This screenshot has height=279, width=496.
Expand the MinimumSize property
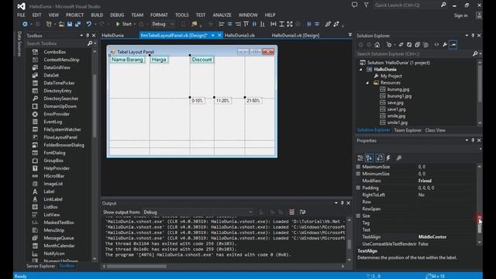[x=358, y=174]
